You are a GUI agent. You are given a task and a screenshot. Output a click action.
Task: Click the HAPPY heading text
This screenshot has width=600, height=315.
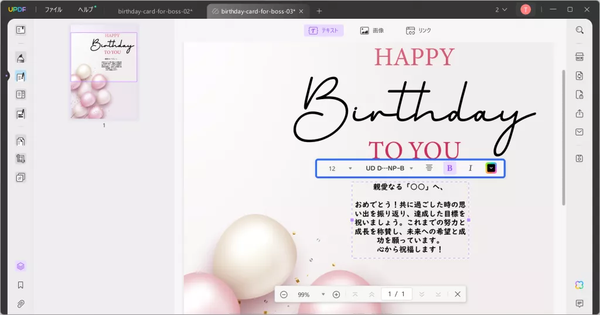(x=414, y=57)
